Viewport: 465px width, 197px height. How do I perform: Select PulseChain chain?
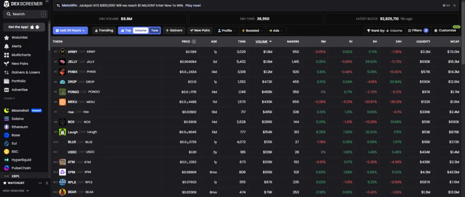21,168
